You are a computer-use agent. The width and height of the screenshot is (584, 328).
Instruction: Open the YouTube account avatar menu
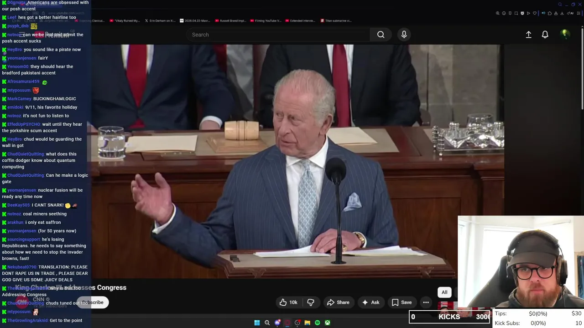(564, 34)
